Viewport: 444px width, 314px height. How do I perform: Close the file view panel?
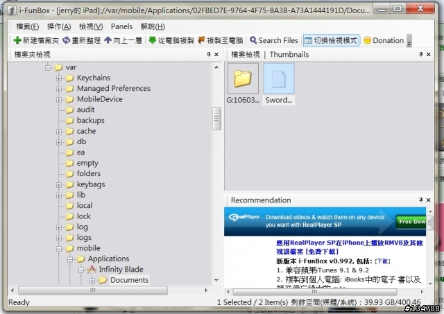429,54
